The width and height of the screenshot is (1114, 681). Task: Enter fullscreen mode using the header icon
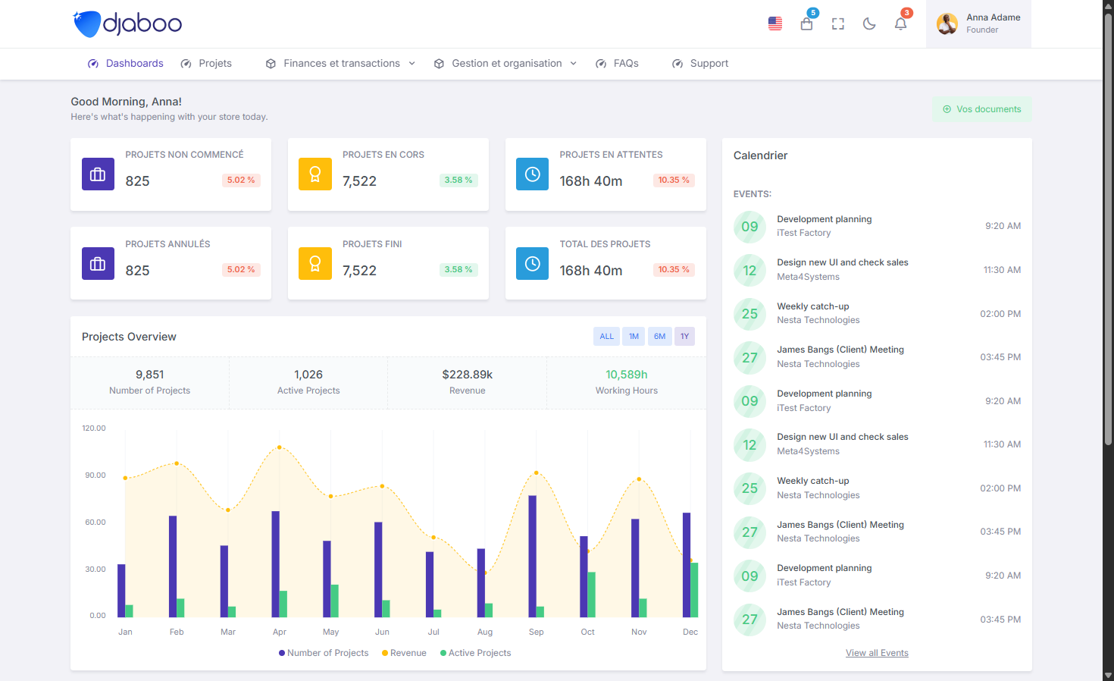[x=837, y=24]
